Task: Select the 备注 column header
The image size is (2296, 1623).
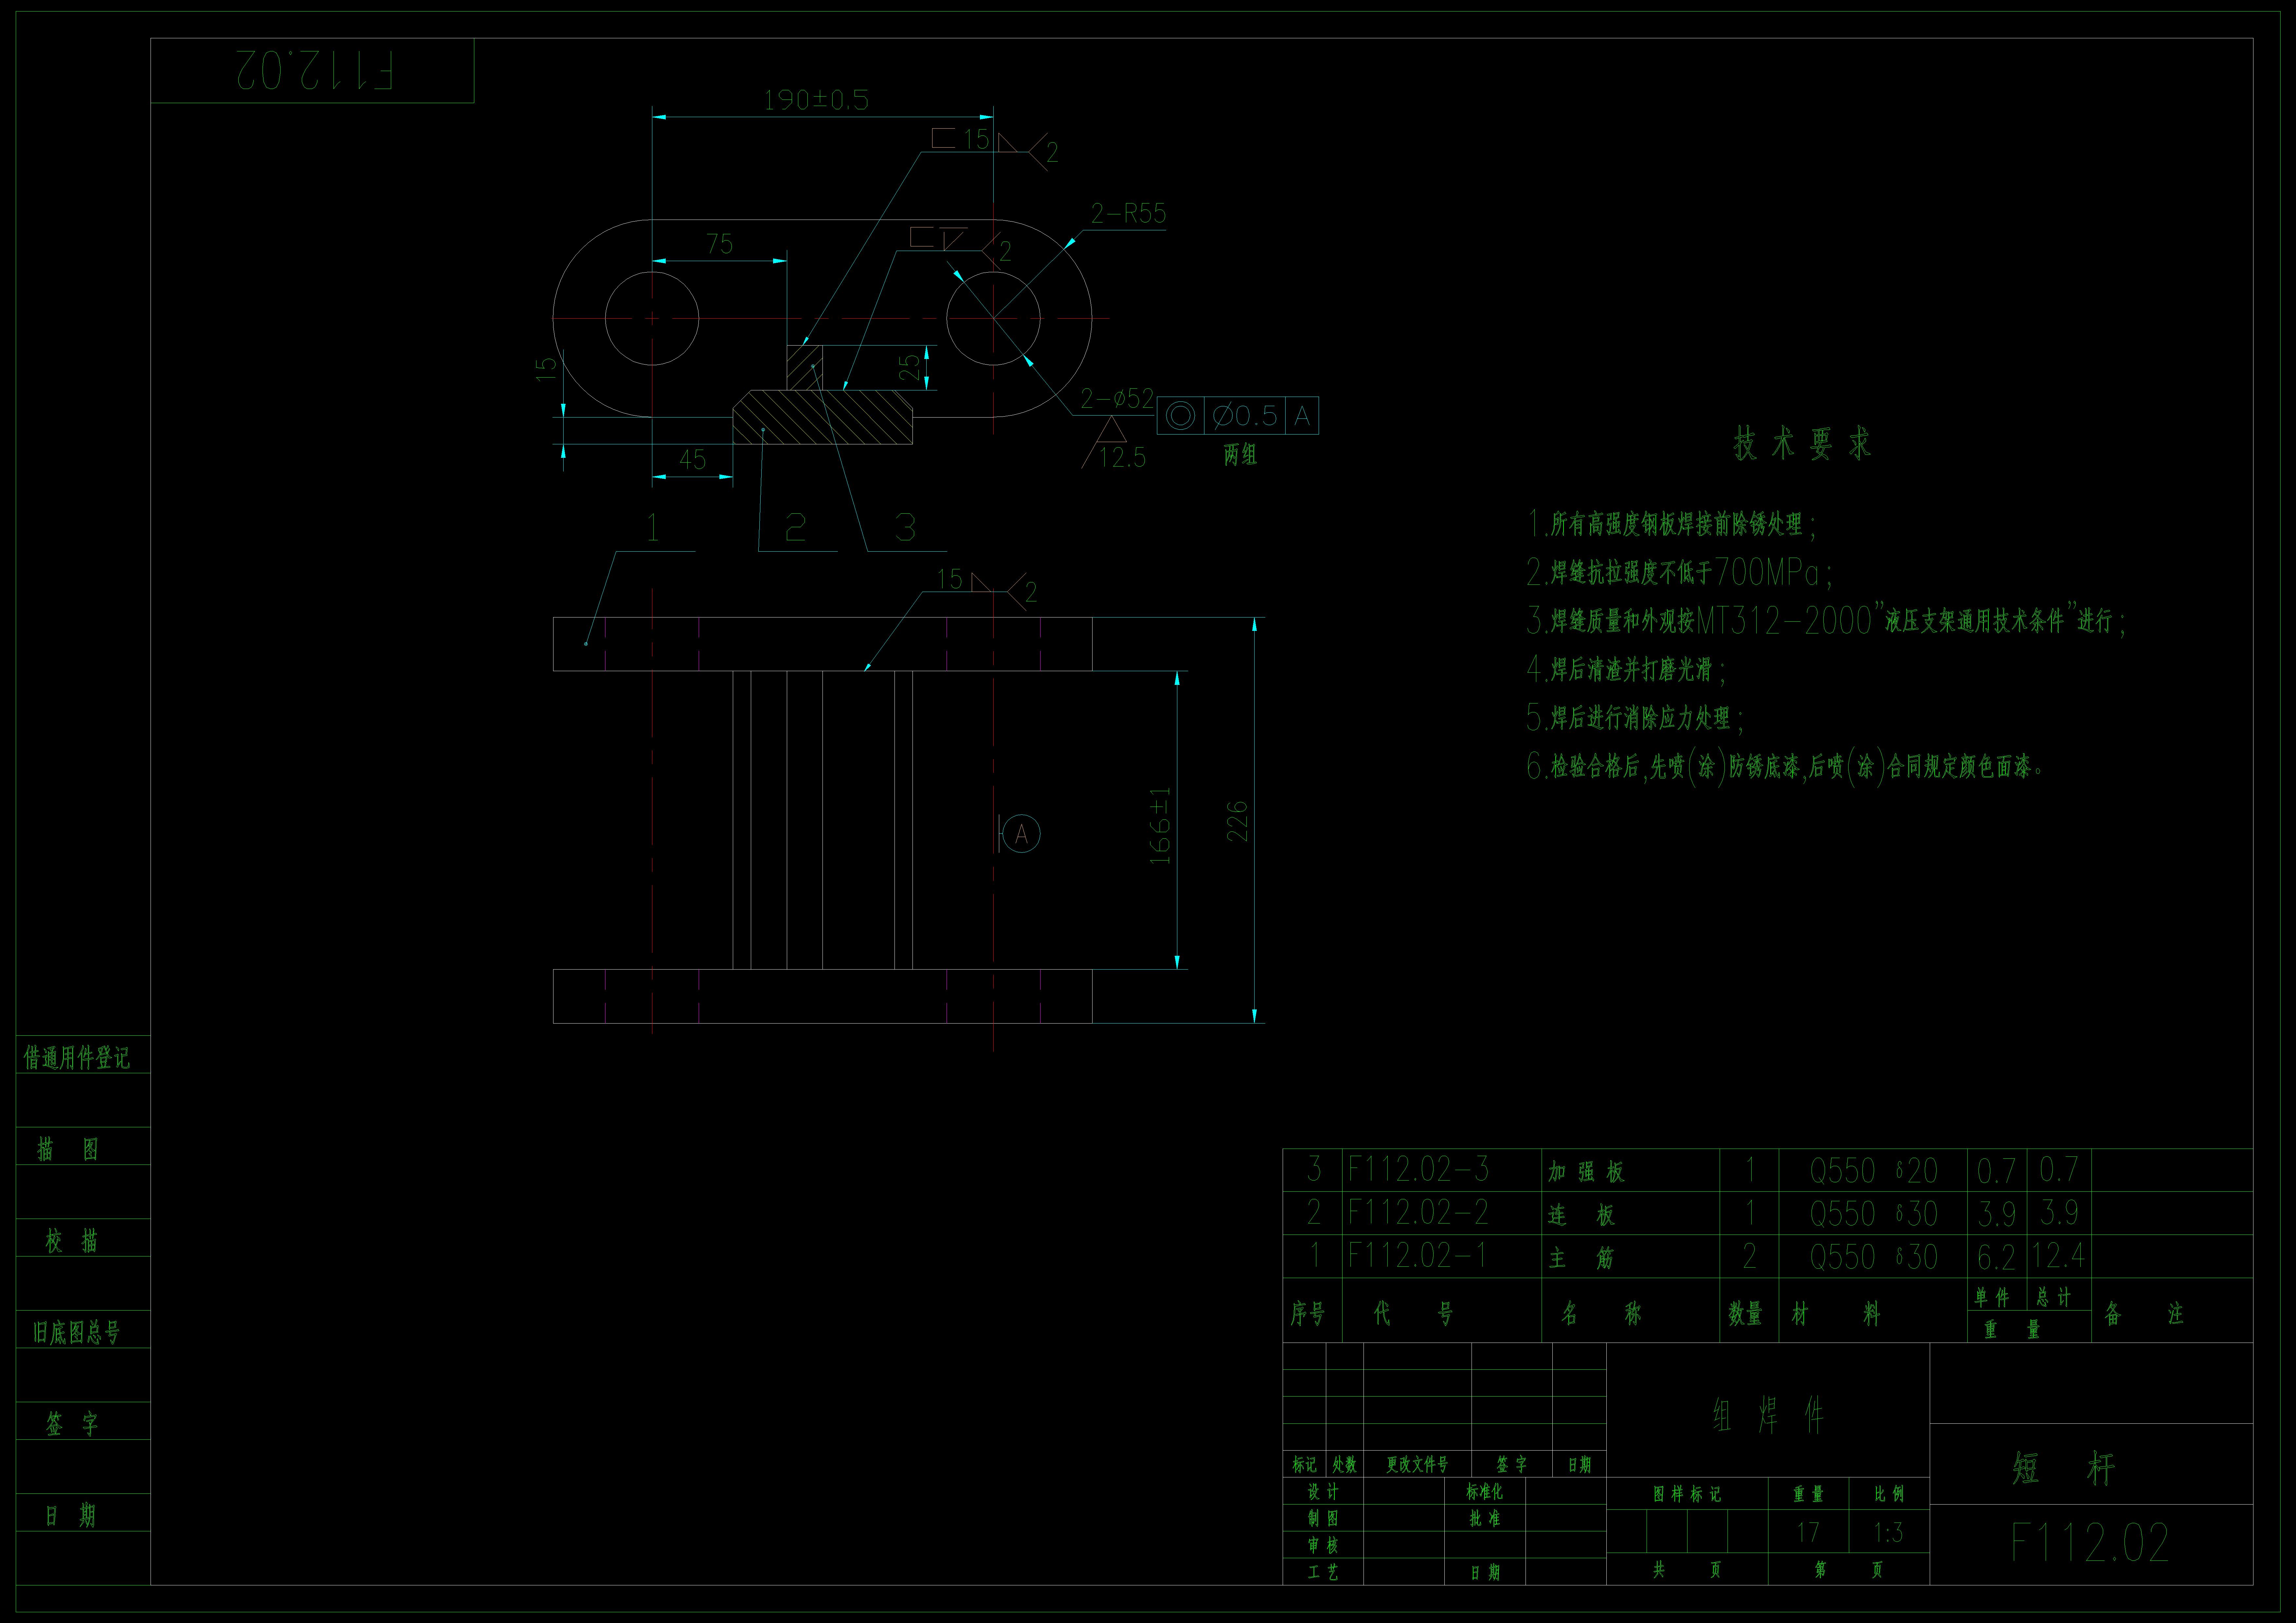Action: coord(2144,1313)
